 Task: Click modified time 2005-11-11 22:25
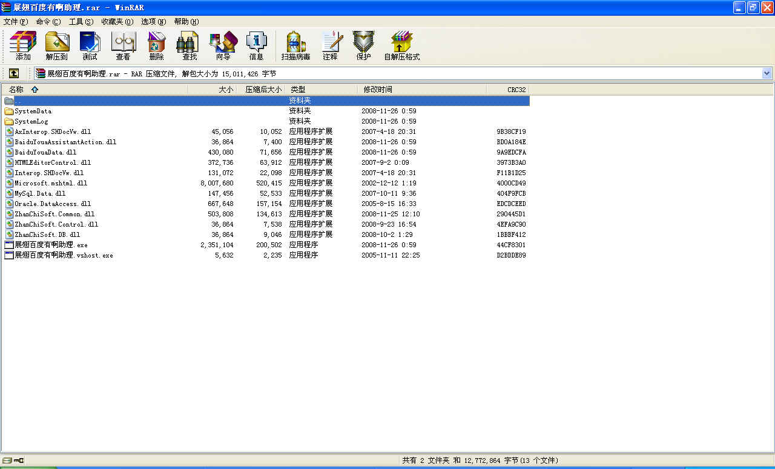point(391,255)
